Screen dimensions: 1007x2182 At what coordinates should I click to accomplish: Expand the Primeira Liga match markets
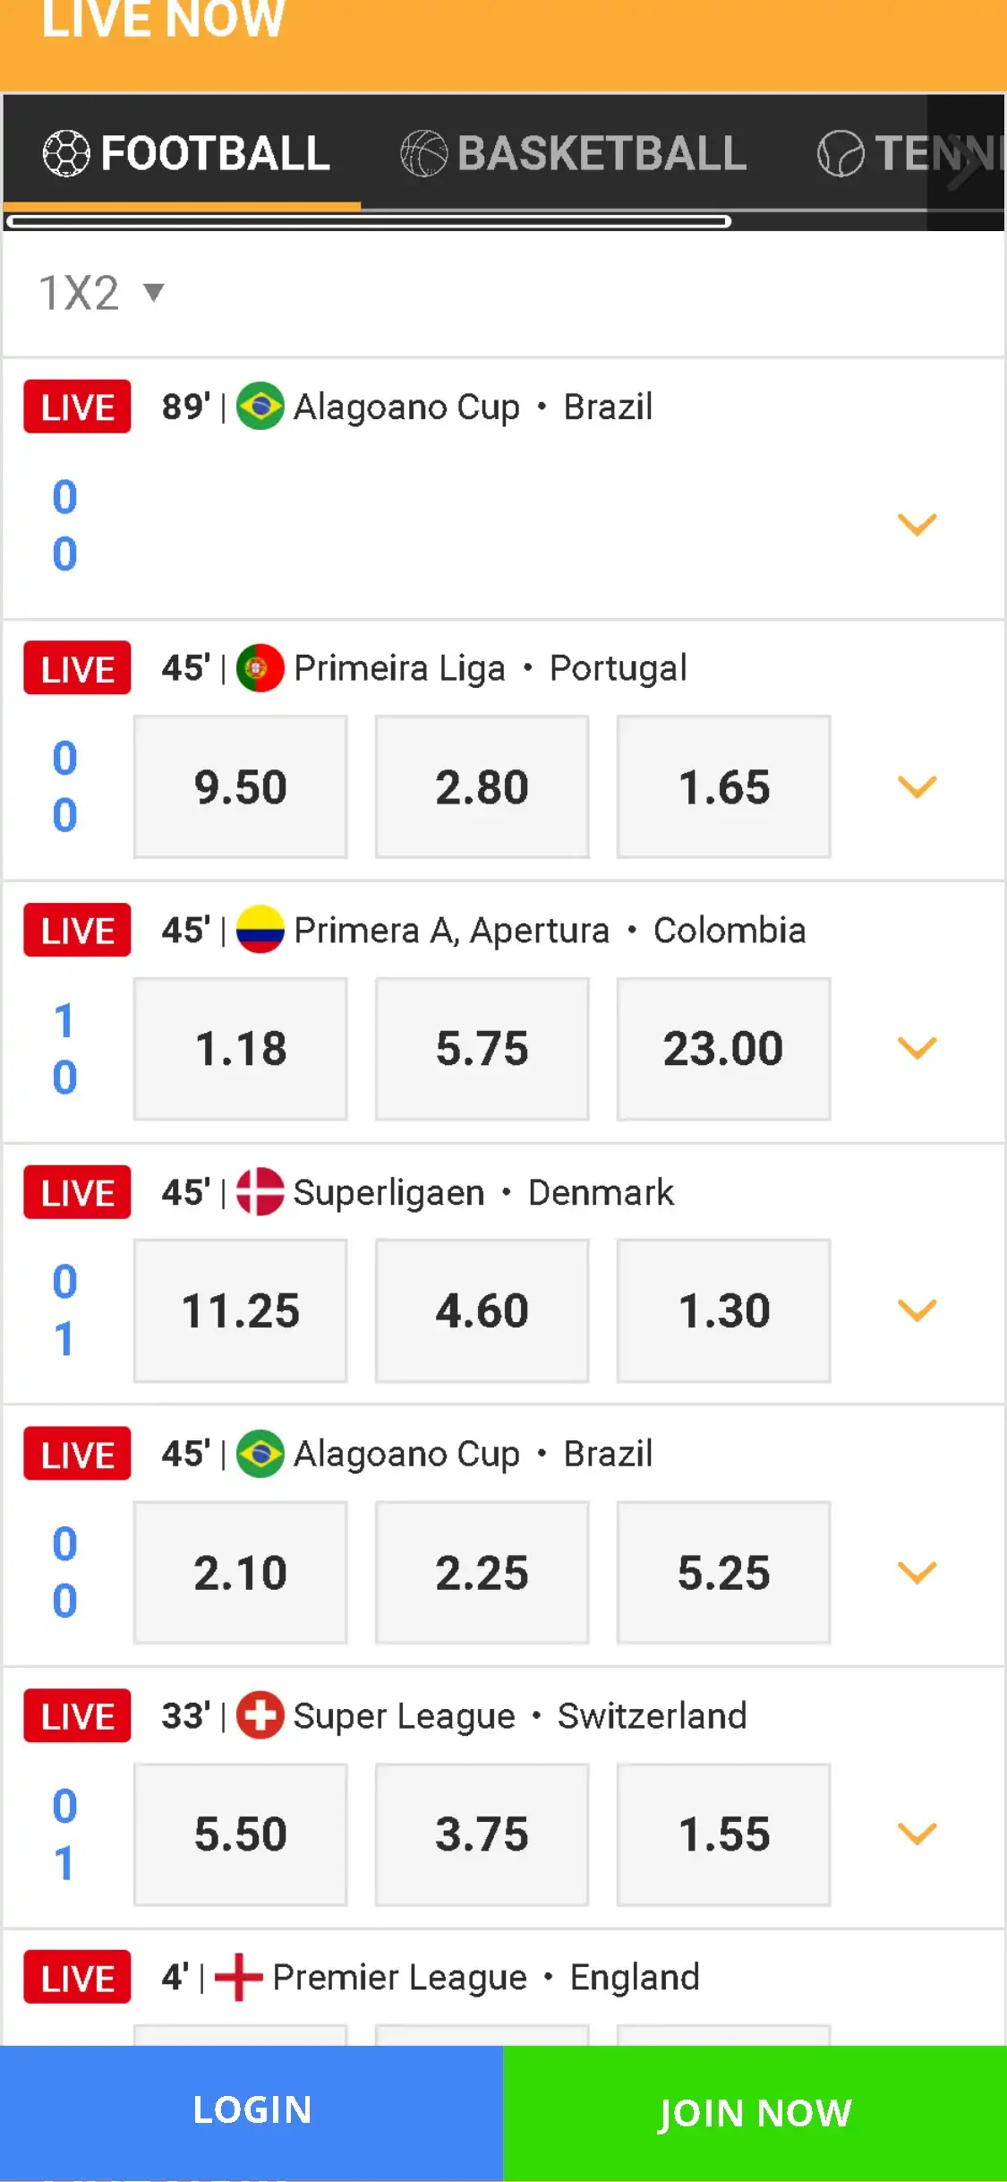click(x=917, y=786)
